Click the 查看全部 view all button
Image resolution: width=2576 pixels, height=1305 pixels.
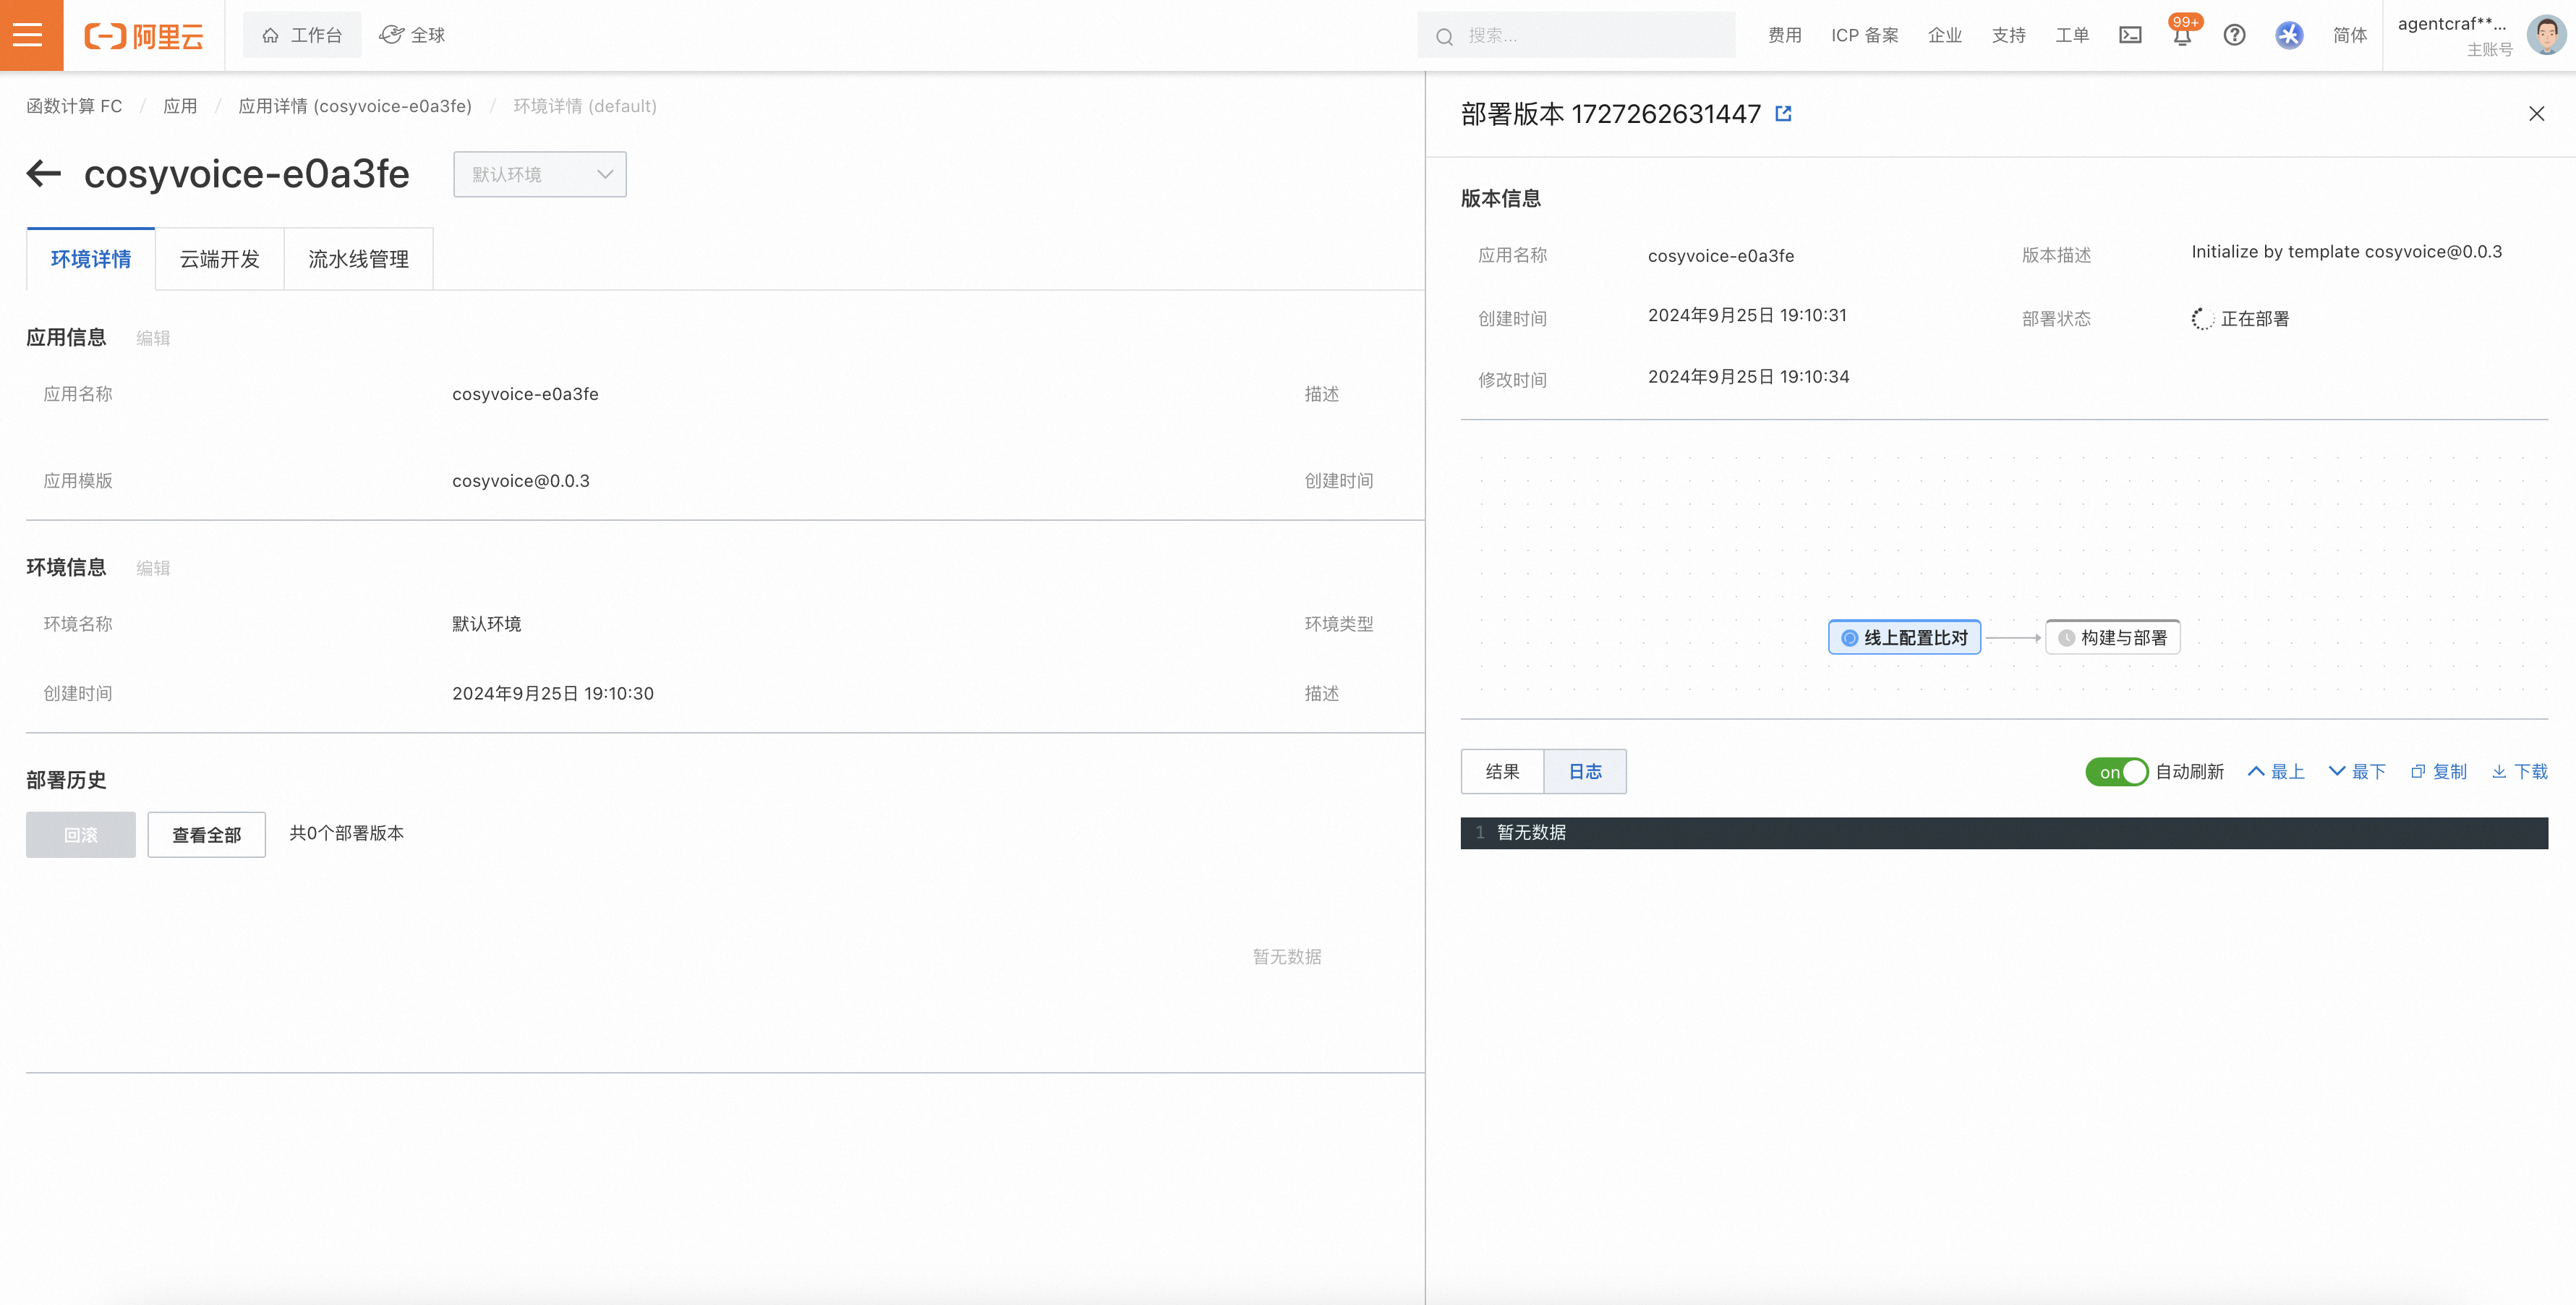tap(206, 834)
